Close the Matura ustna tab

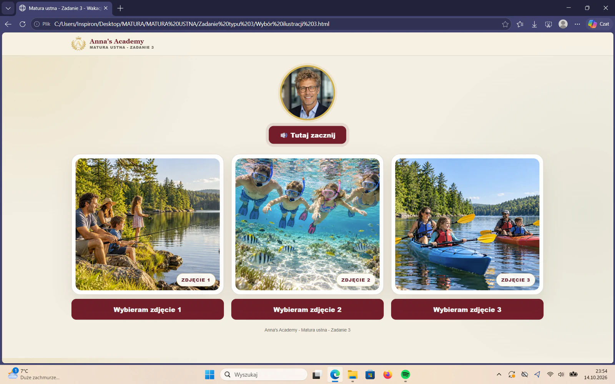coord(106,8)
